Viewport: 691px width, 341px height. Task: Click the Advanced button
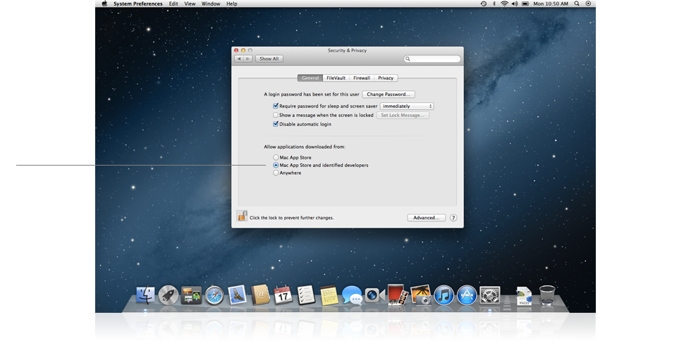tap(427, 218)
